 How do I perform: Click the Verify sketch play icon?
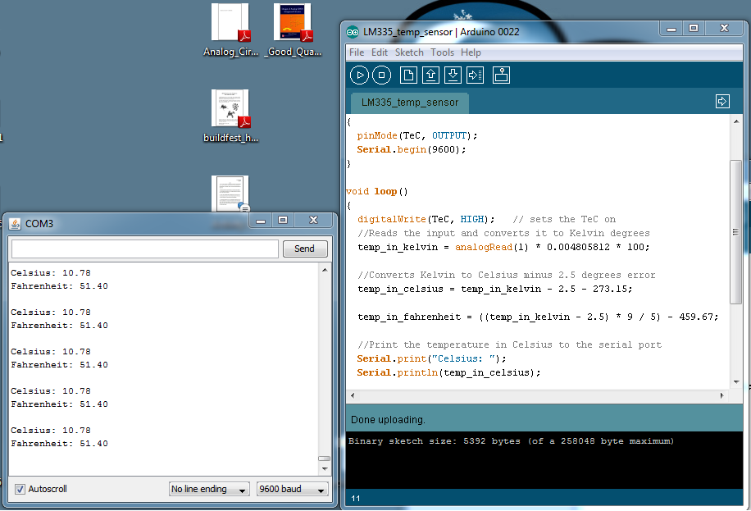(359, 75)
